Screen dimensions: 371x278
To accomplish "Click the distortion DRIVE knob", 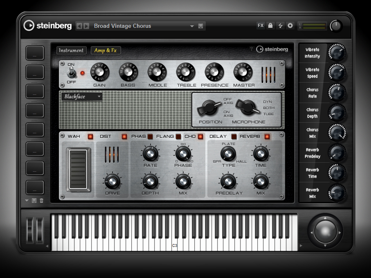I will coord(112,182).
